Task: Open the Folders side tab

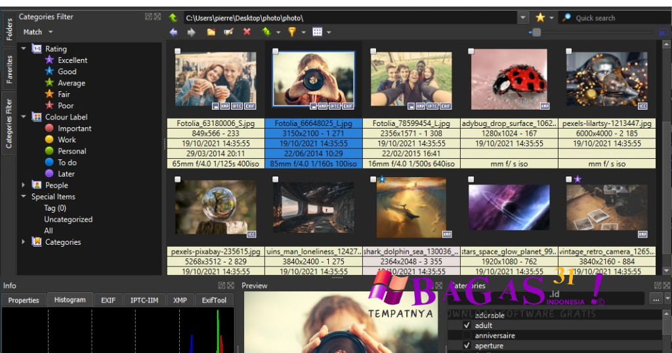Action: tap(9, 29)
